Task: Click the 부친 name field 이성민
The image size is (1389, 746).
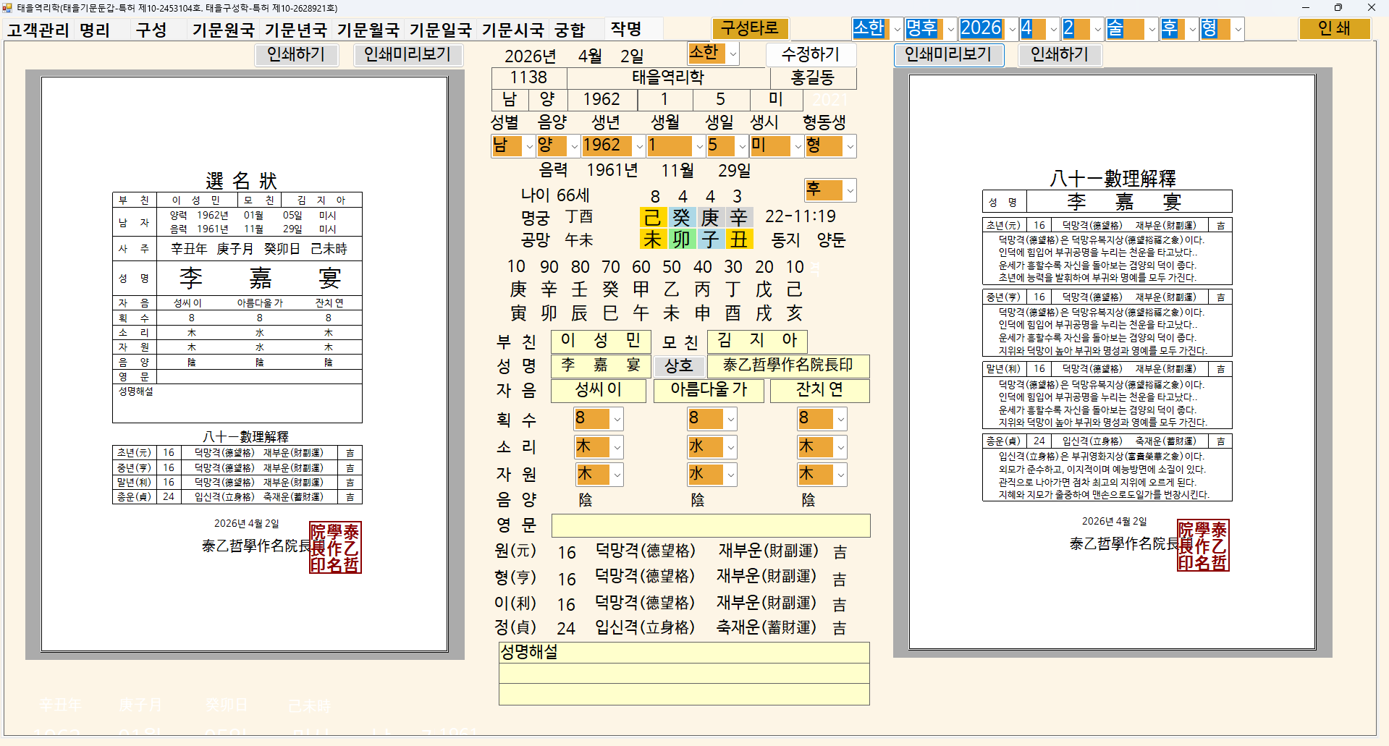Action: click(x=601, y=341)
